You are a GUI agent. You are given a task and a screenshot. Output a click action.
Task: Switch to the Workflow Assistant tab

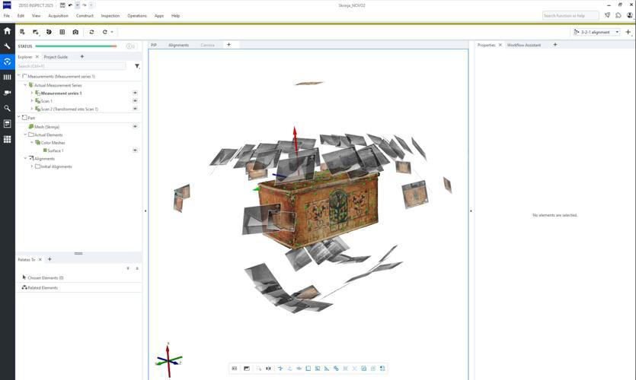pos(524,45)
